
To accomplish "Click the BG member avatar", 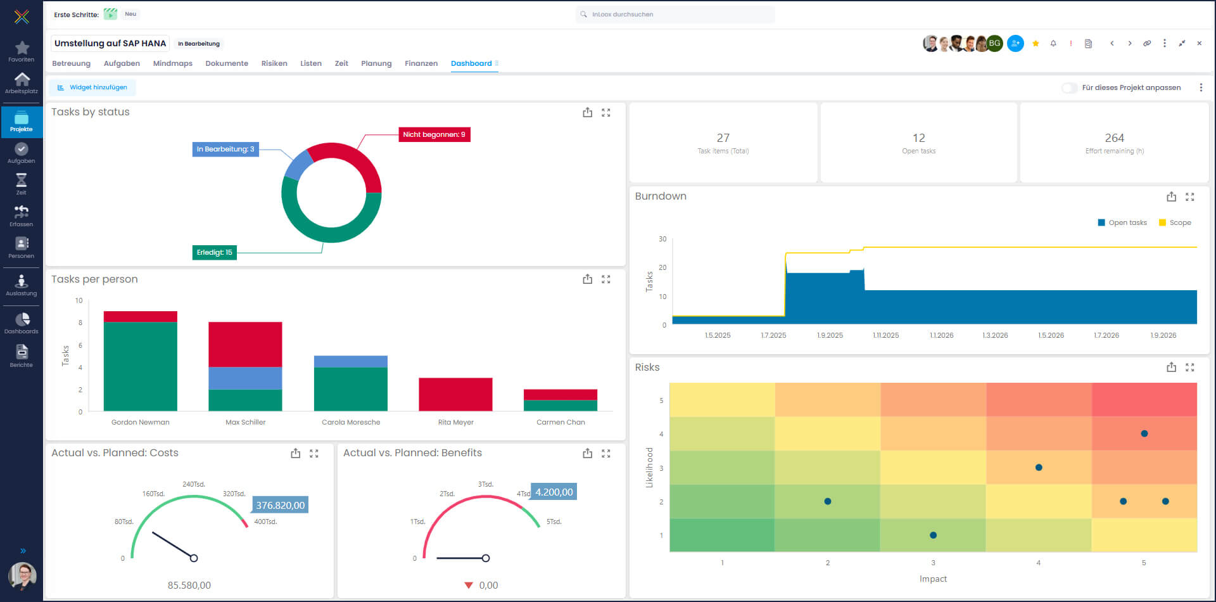I will (994, 43).
